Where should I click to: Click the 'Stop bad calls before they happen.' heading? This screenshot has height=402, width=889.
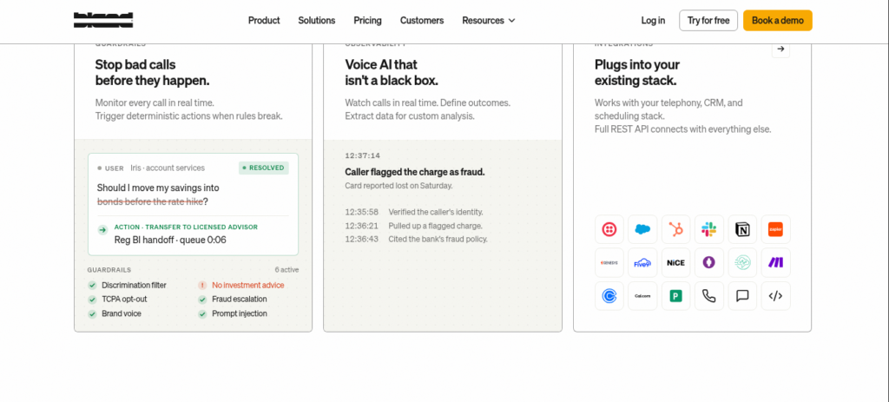pos(153,73)
